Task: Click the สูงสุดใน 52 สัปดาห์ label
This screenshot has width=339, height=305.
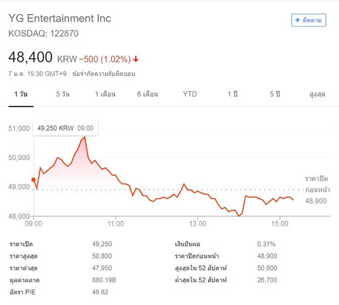Action: [x=201, y=268]
